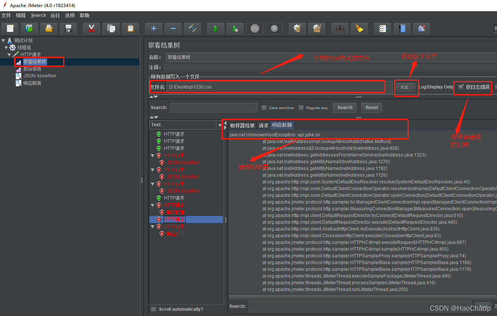Open the Text renderer dropdown
The height and width of the screenshot is (316, 497).
coord(220,125)
